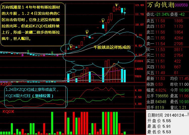The image size is (189, 135).
Task: Click 今开 opening price 10.93
Action: (x=184, y=90)
